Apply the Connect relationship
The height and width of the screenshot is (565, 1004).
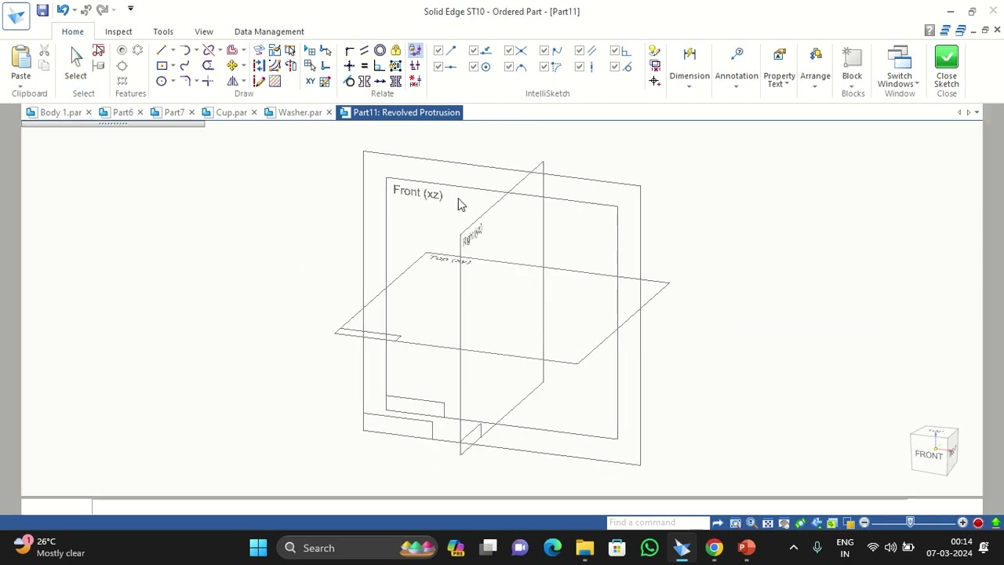tap(349, 50)
